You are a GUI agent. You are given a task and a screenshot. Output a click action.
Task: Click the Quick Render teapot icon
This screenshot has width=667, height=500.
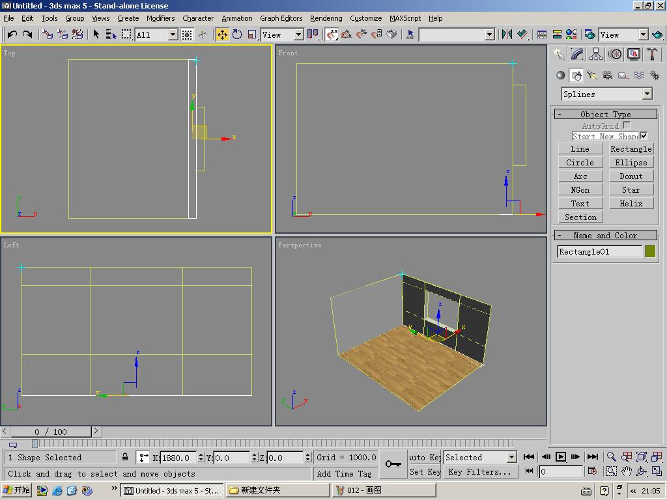point(657,35)
